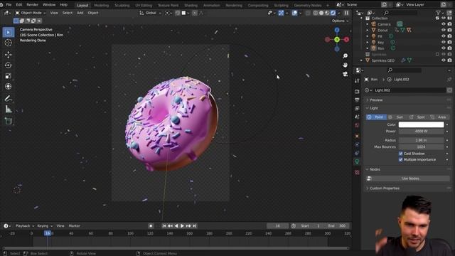
Task: Click the viewport pan hand icon
Action: (345, 65)
